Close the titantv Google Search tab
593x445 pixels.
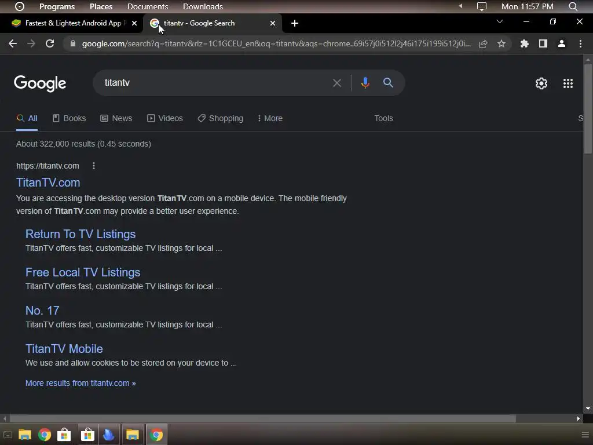(273, 23)
